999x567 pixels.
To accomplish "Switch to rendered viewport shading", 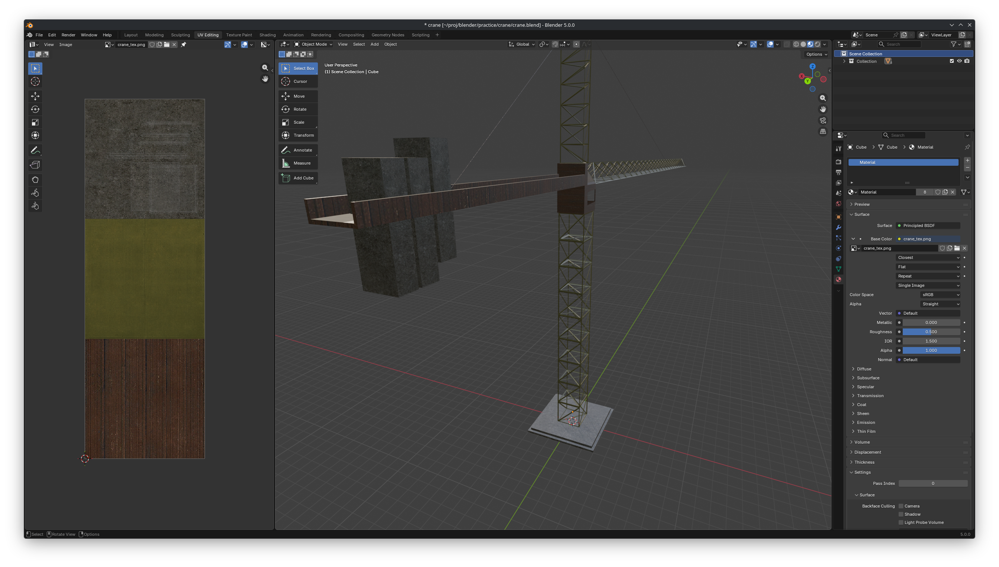I will pos(817,44).
